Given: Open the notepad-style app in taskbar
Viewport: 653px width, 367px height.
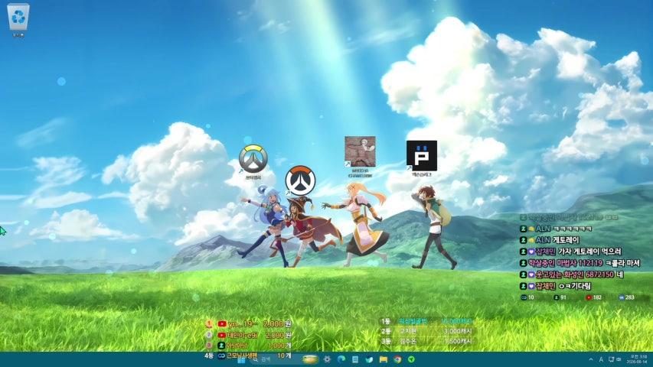Looking at the screenshot, I should coord(355,359).
